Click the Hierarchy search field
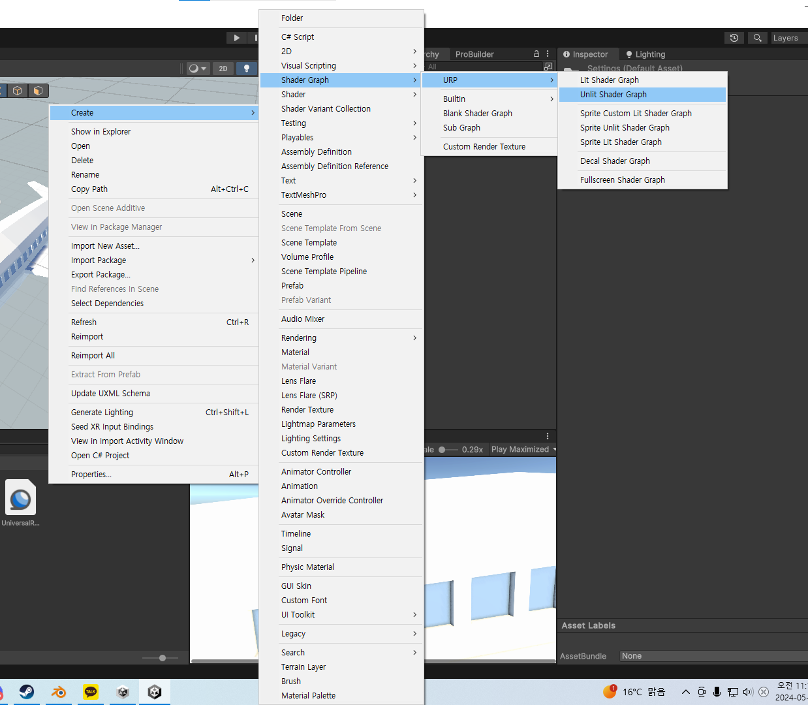 tap(483, 67)
